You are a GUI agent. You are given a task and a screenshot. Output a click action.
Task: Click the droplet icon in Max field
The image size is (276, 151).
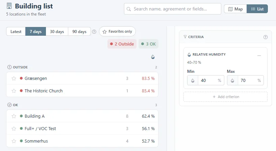232,81
